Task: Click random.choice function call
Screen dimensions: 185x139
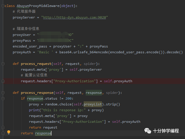Action: pyautogui.click(x=58, y=104)
